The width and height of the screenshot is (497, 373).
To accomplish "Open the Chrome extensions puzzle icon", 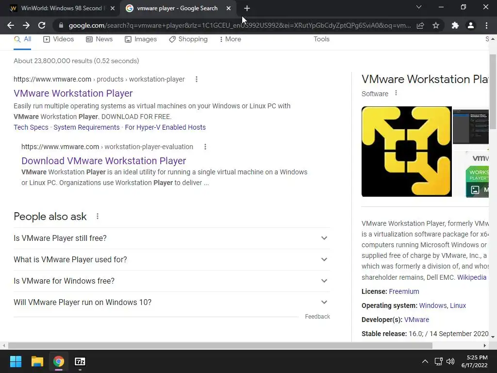I will tap(455, 25).
